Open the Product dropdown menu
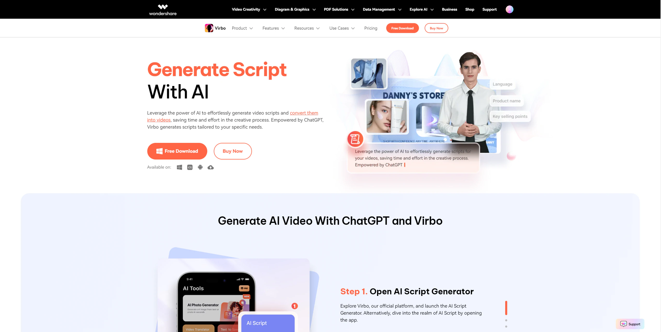 point(242,28)
